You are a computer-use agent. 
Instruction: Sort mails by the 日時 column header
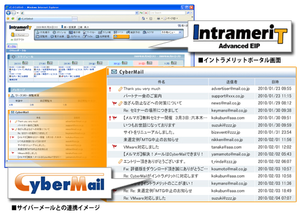[275, 82]
